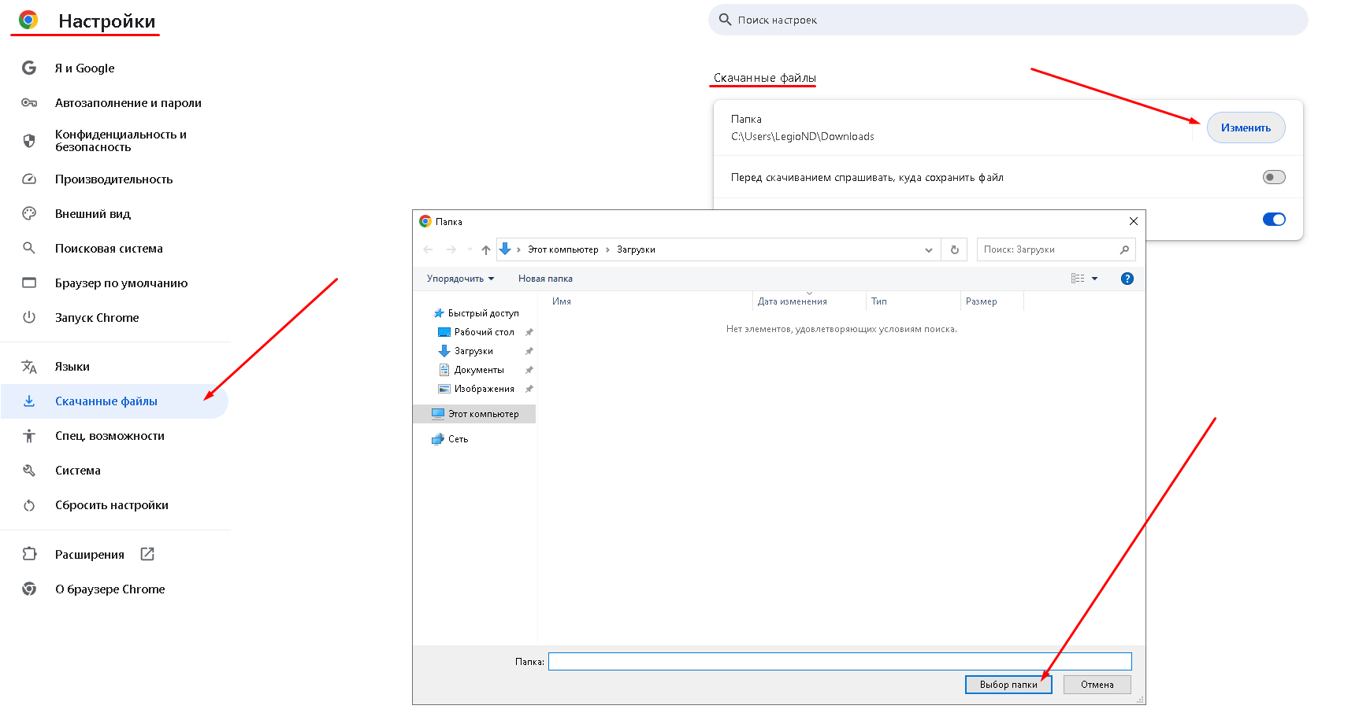Click the external link icon next to Расширения

[x=147, y=554]
